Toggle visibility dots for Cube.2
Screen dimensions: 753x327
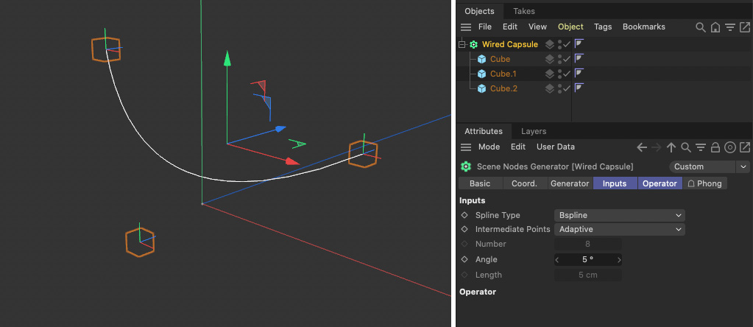(x=559, y=88)
